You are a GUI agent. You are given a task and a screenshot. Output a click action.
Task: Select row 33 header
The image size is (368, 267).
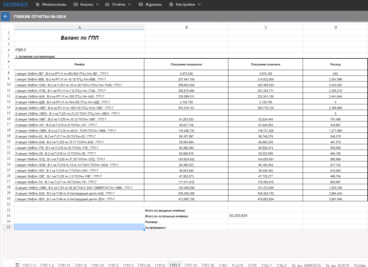pyautogui.click(x=8, y=216)
